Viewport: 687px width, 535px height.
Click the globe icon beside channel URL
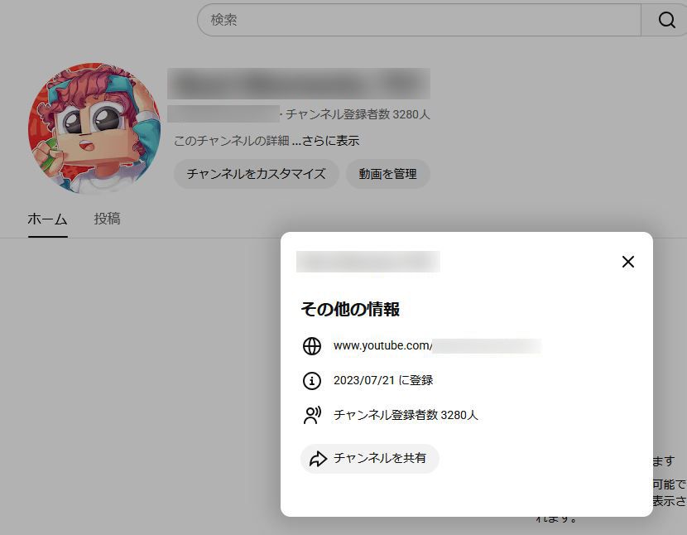click(312, 346)
